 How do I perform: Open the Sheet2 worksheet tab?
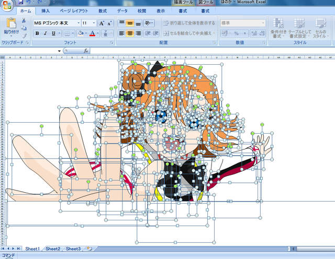click(x=52, y=249)
